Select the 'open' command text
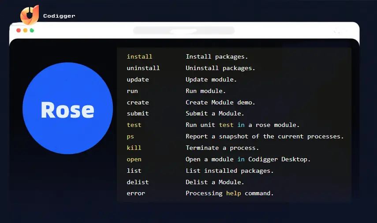Viewport: 377px width, 223px height. [134, 160]
